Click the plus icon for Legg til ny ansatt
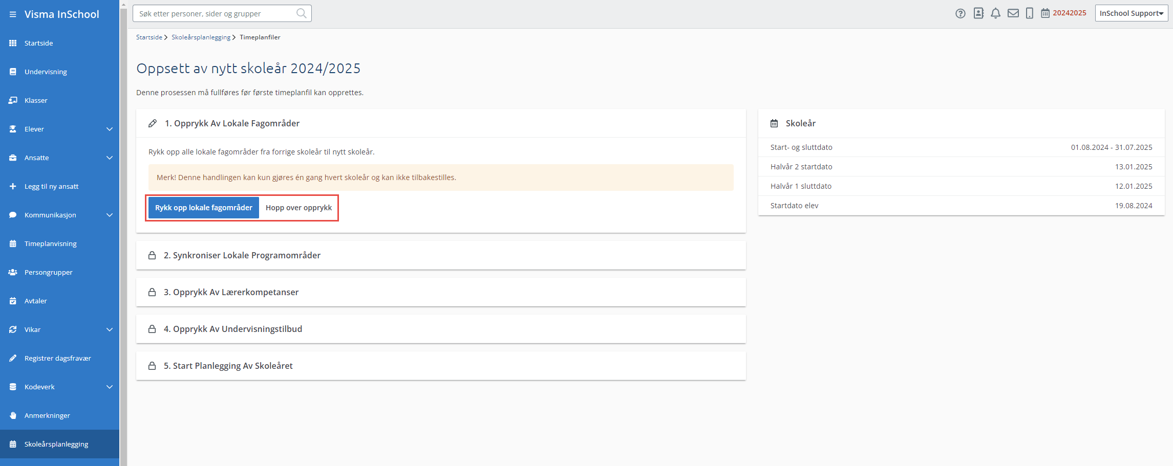This screenshot has height=466, width=1173. (13, 186)
